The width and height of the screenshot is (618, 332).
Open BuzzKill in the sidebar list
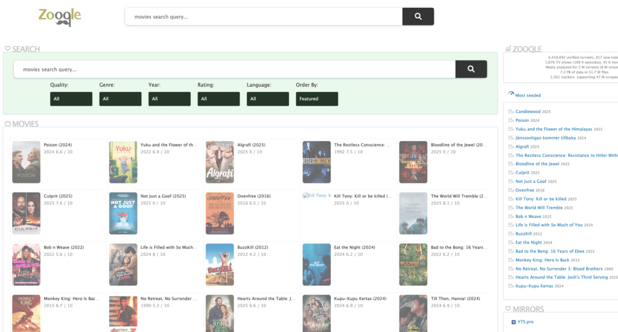pos(523,234)
